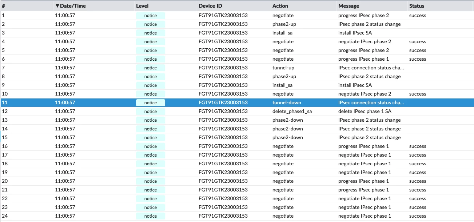Click 'delete IPsec phase 1 SA' message

pos(365,111)
